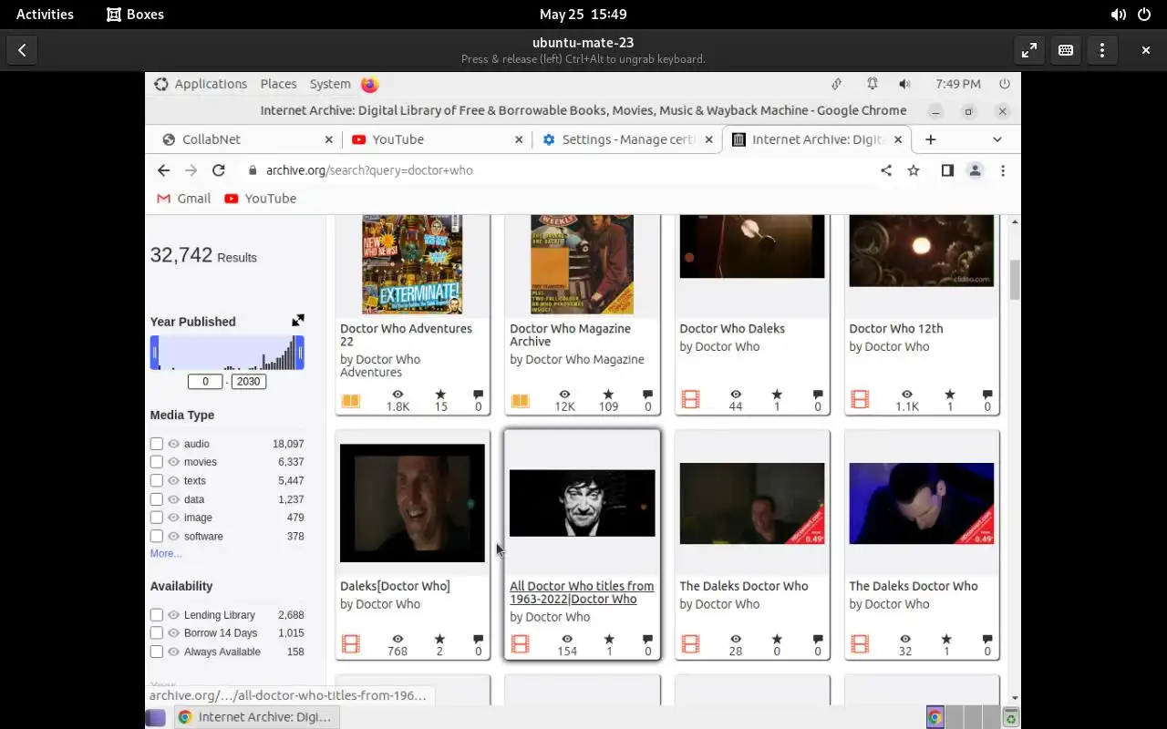This screenshot has height=729, width=1167.
Task: Open Doctor Who Adventures 22 title
Action: [x=406, y=334]
